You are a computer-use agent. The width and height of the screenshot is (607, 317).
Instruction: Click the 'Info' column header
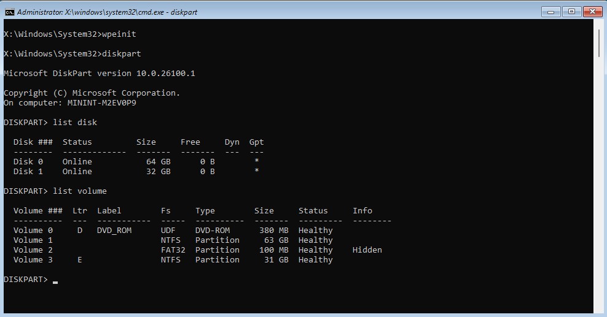(362, 211)
